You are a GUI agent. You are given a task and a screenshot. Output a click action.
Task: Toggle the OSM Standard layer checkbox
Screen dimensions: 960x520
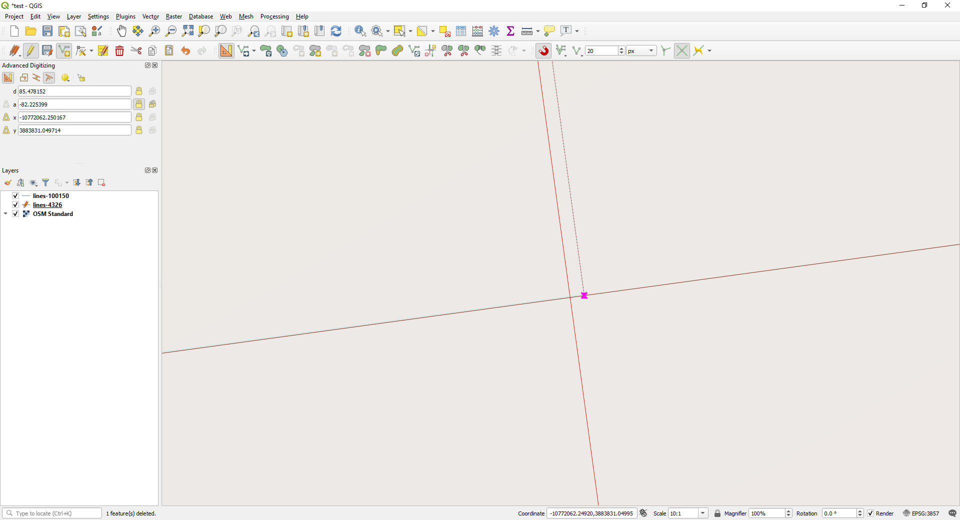pos(15,213)
